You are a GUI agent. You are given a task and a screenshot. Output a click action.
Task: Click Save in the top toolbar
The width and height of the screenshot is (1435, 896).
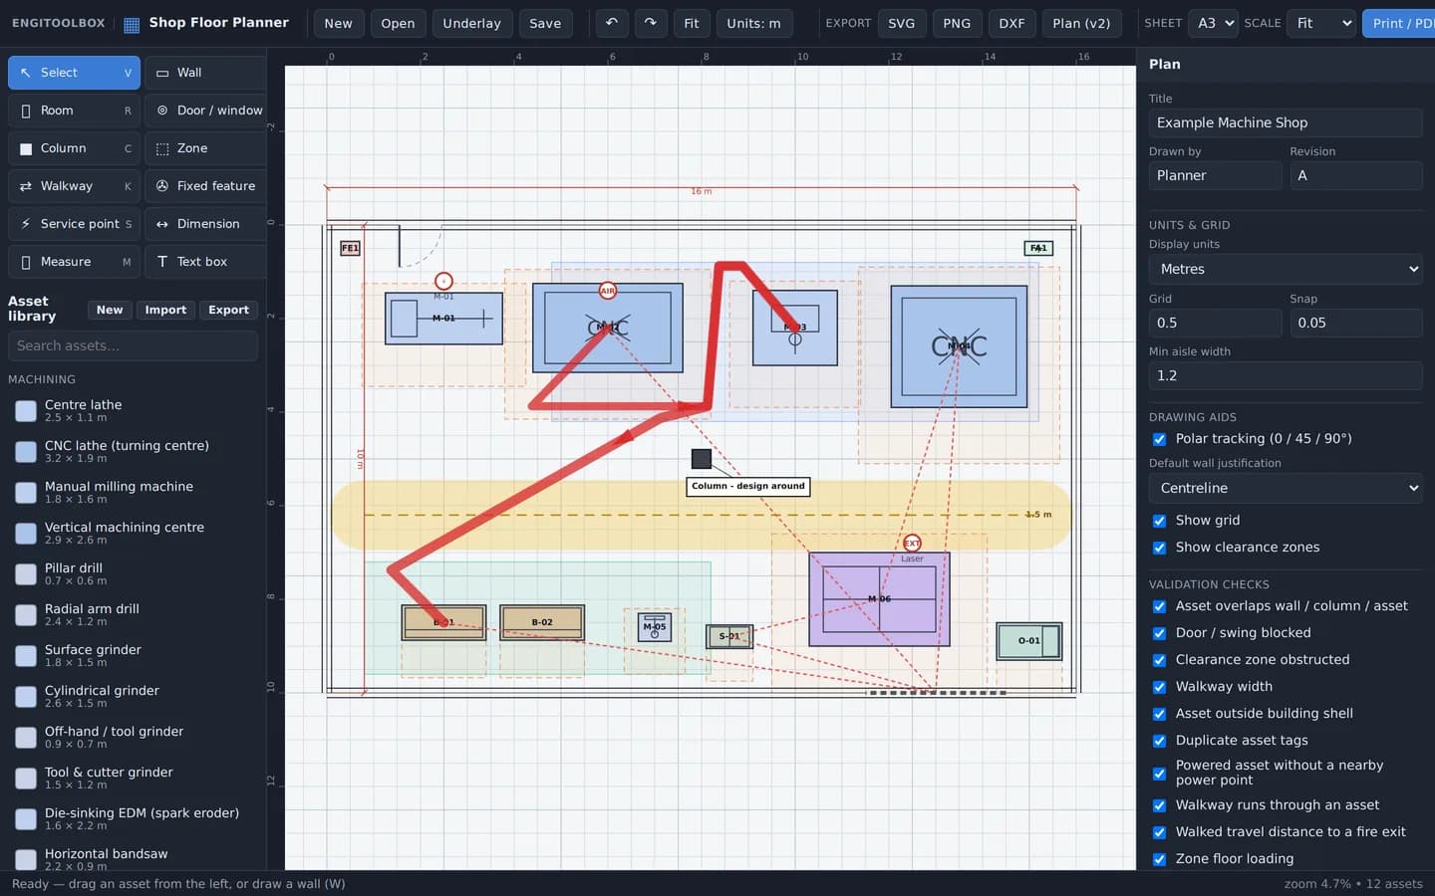[x=545, y=23]
